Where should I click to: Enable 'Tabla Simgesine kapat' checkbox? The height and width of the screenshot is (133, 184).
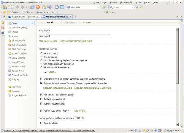click(41, 104)
